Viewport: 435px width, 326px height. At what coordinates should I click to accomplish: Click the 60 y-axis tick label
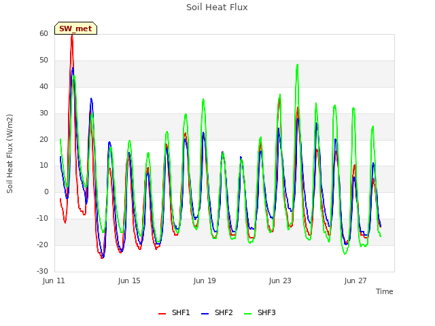pyautogui.click(x=43, y=33)
